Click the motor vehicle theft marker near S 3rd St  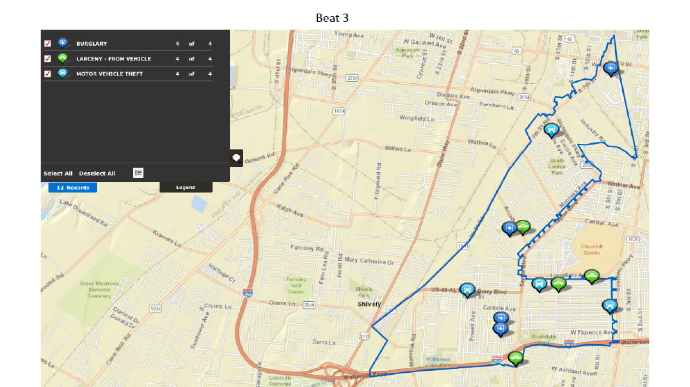(609, 306)
